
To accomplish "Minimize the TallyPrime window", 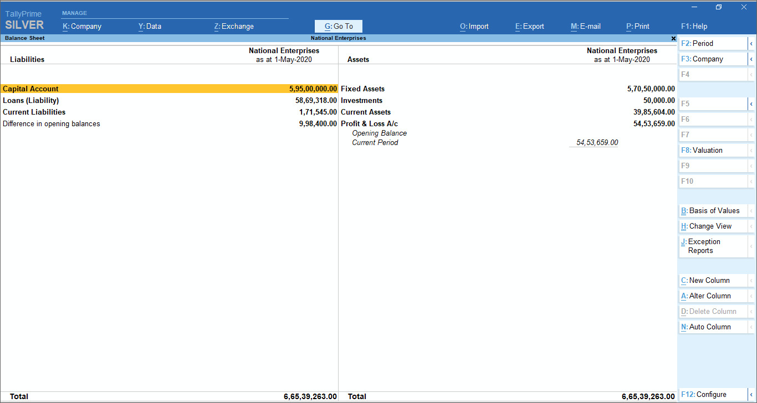I will [x=694, y=7].
